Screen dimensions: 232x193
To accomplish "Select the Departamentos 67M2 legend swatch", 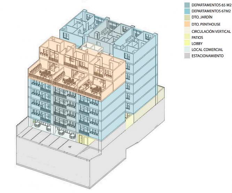I will pos(187,12).
